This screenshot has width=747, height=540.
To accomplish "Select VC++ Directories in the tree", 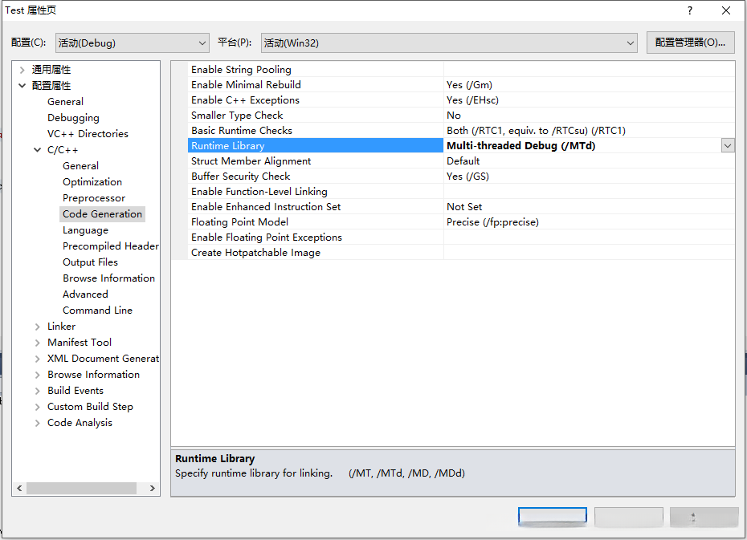I will click(88, 134).
